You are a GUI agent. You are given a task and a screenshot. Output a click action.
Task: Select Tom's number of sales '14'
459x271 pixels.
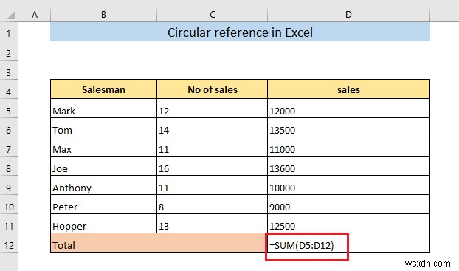pos(213,128)
